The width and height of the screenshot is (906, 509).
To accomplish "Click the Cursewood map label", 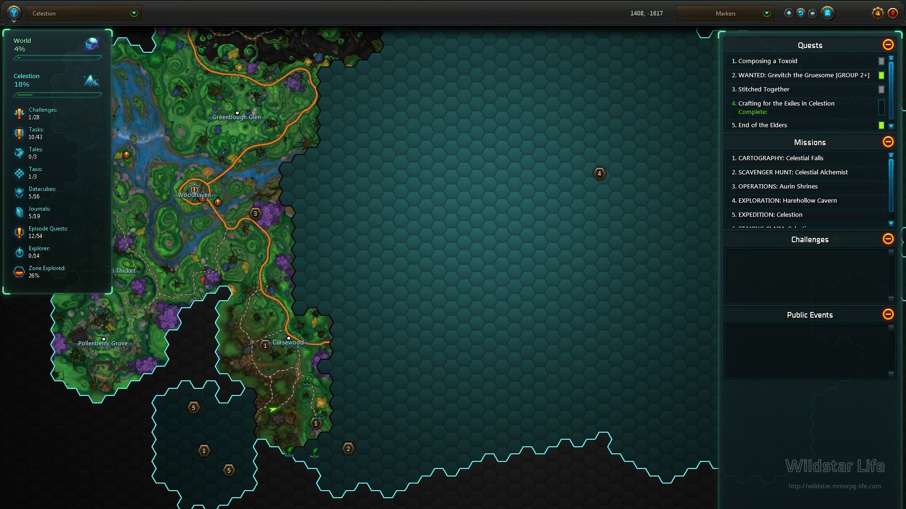I will pyautogui.click(x=288, y=343).
